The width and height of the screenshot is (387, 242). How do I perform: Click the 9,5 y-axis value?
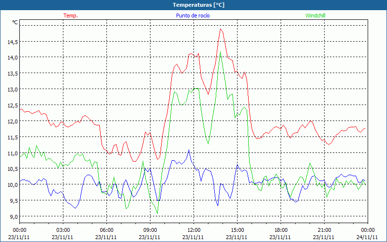14,201
